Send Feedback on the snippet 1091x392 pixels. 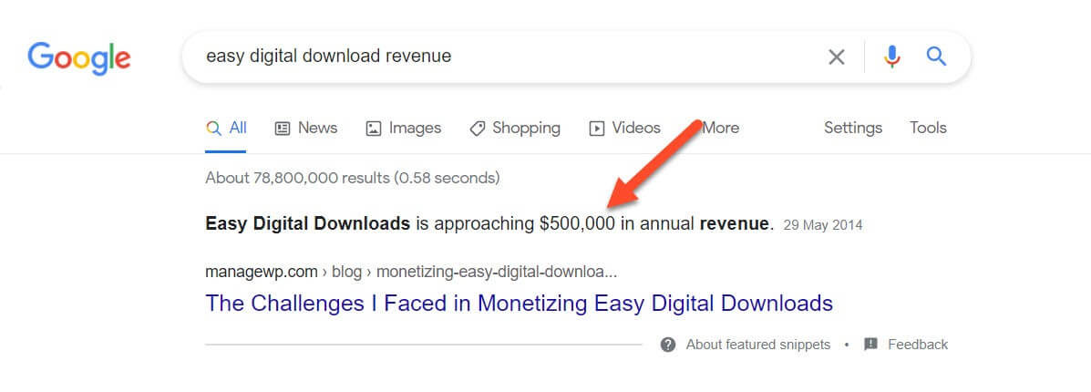[x=918, y=345]
